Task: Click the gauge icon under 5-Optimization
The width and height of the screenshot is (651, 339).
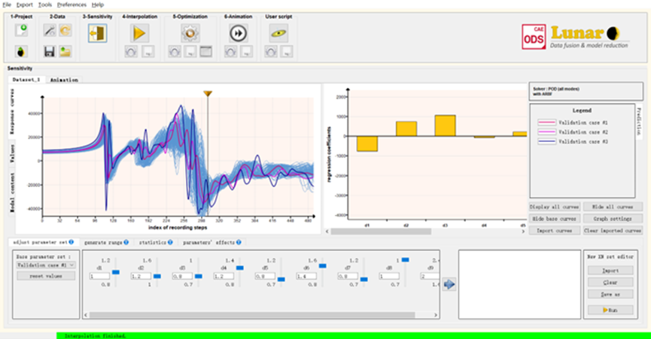Action: tap(175, 52)
